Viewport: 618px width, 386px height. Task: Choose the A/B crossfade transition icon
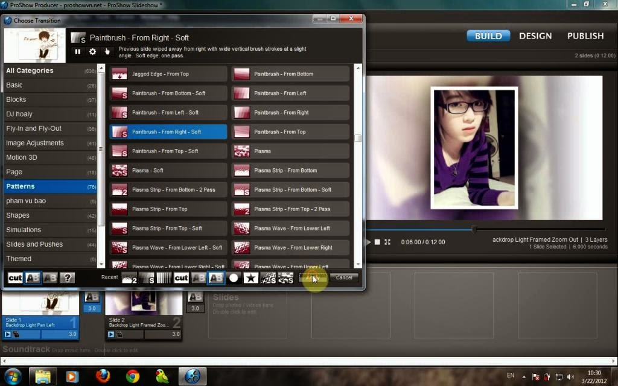[x=33, y=277]
